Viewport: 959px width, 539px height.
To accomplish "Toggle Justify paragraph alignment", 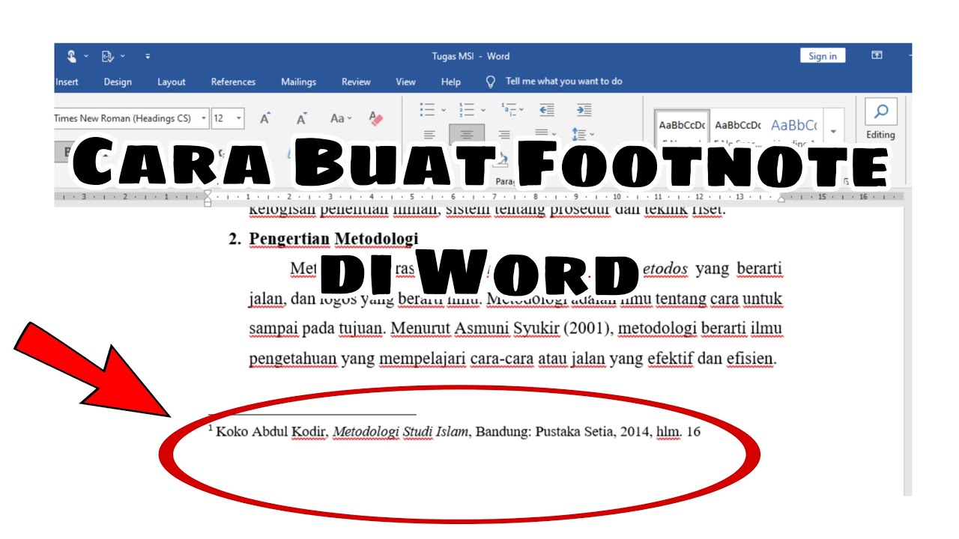I will 542,134.
